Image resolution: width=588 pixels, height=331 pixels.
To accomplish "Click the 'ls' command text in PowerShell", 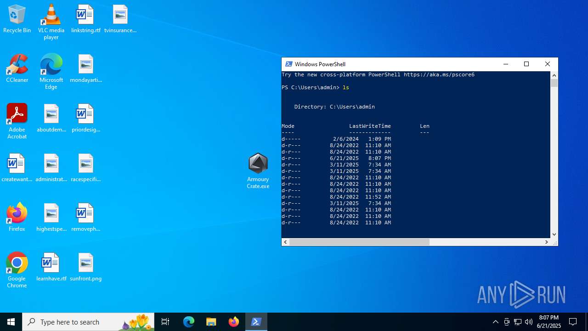I will (346, 87).
